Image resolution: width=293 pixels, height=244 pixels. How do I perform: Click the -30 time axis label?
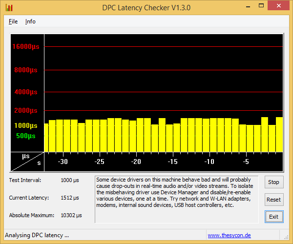pyautogui.click(x=63, y=162)
